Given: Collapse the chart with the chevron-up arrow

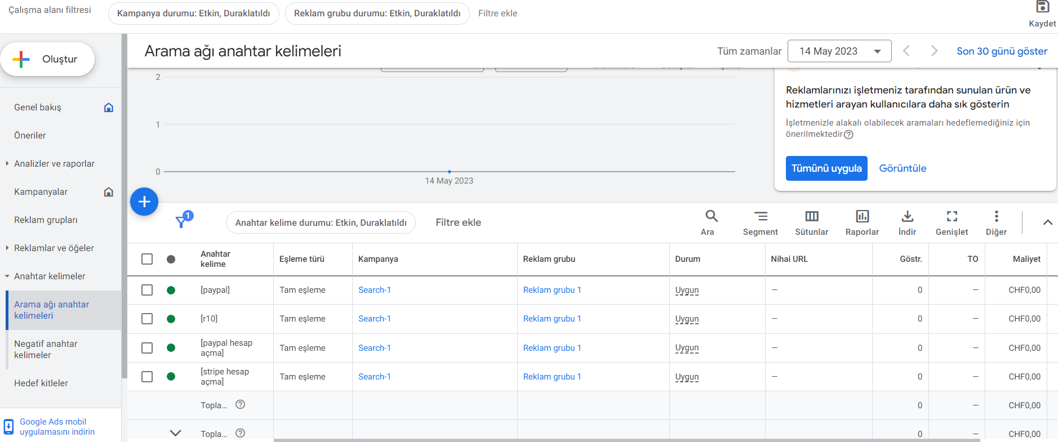Looking at the screenshot, I should pos(1047,222).
